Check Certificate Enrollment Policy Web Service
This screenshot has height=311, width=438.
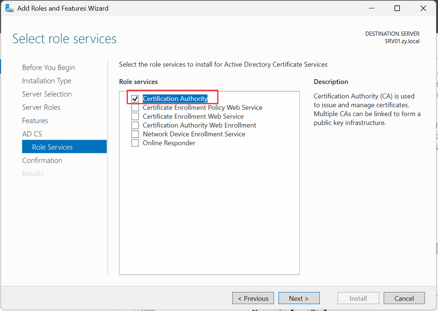click(x=135, y=108)
